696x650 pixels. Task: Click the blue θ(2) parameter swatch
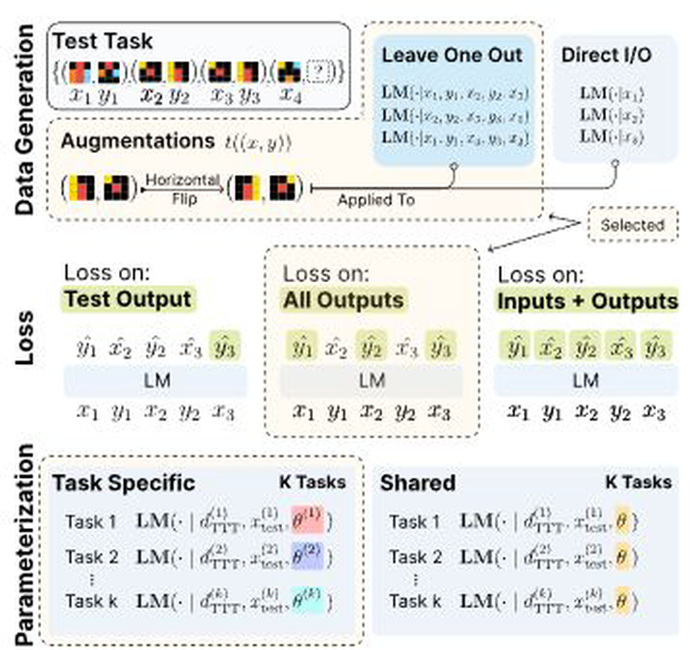coord(308,556)
